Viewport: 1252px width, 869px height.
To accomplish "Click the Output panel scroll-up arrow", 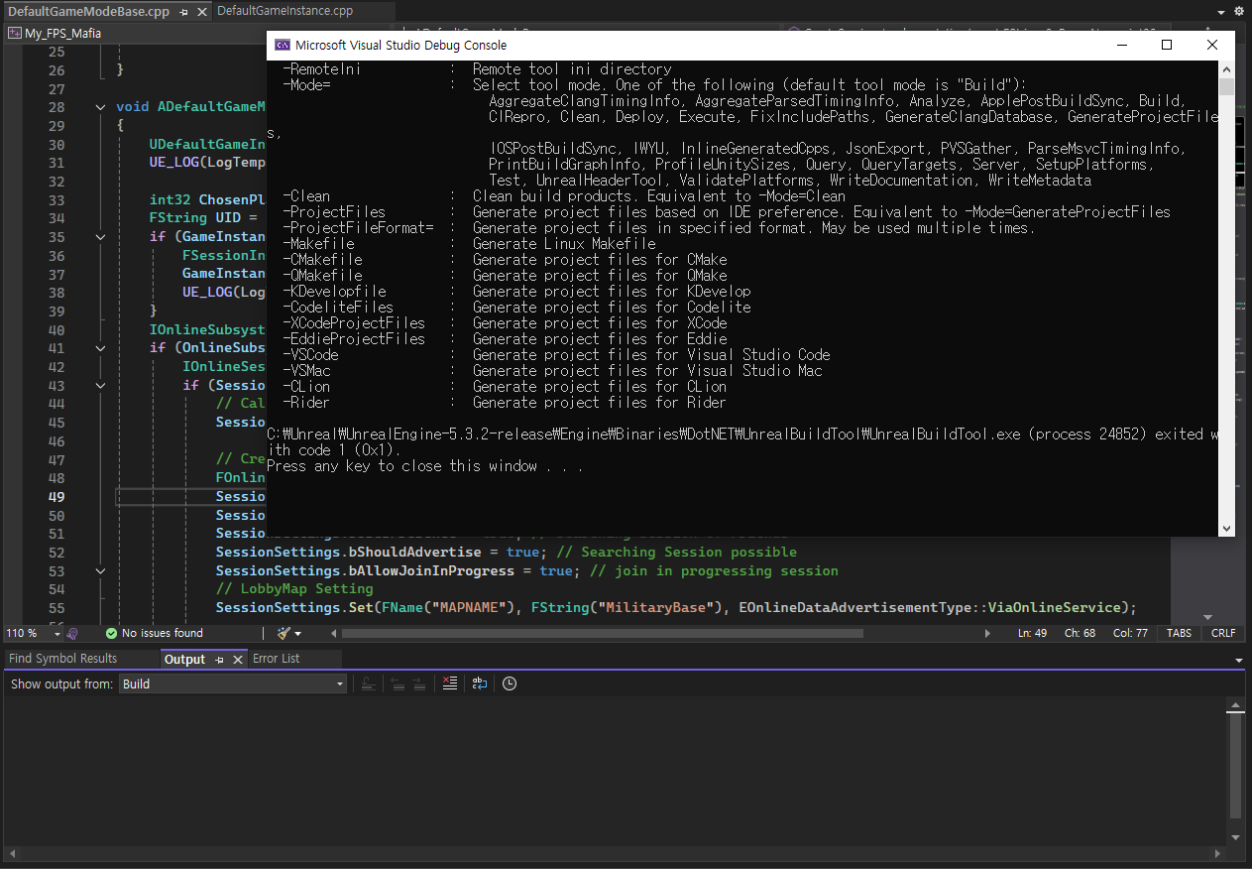I will pos(1235,706).
